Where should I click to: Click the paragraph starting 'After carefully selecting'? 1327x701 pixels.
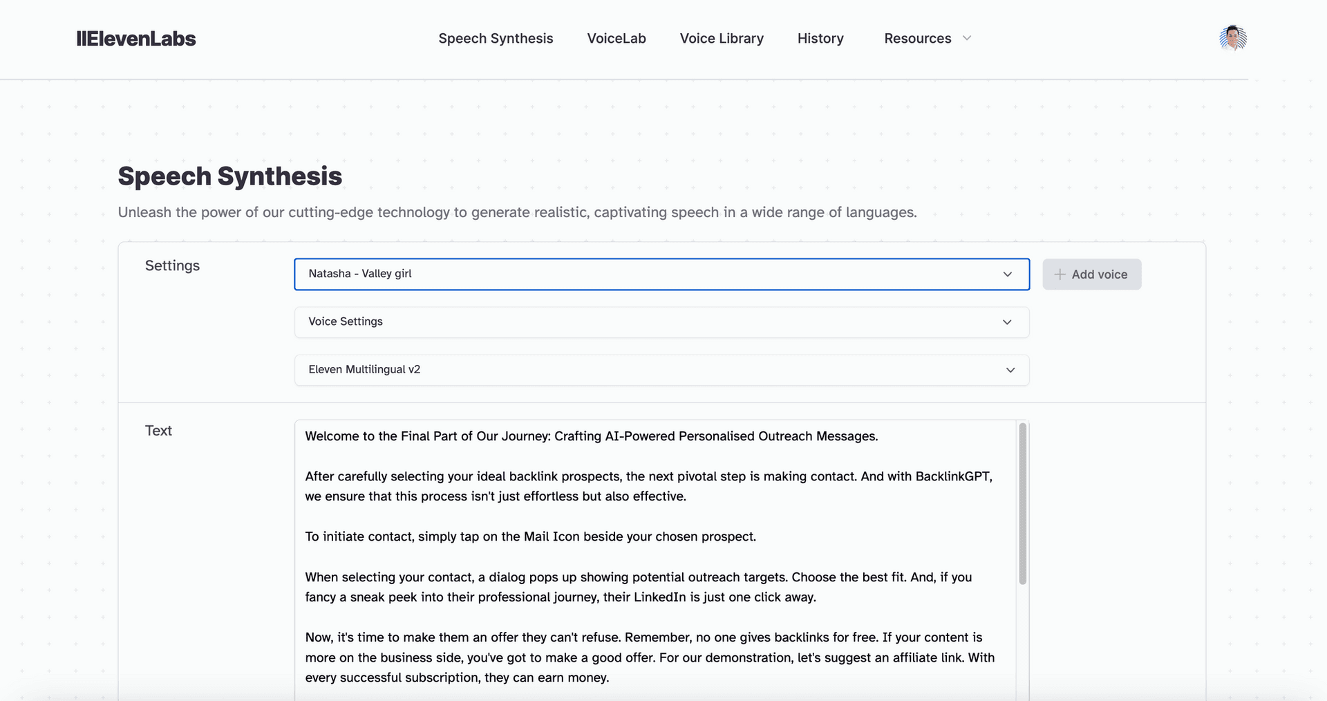pos(649,486)
